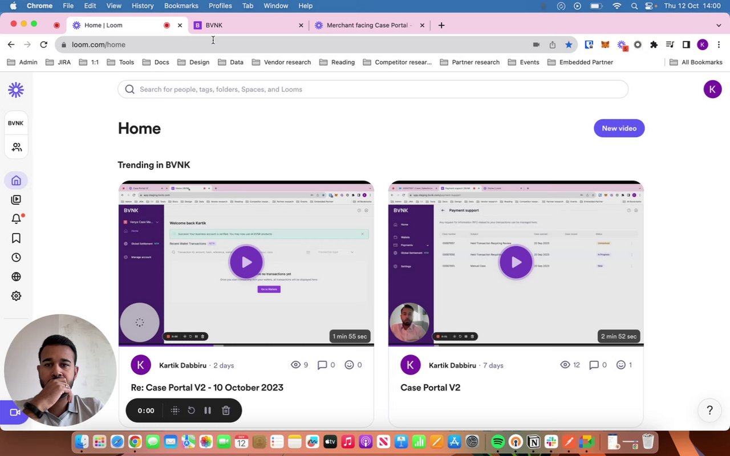Open the clock history icon
This screenshot has height=456, width=730.
16,258
